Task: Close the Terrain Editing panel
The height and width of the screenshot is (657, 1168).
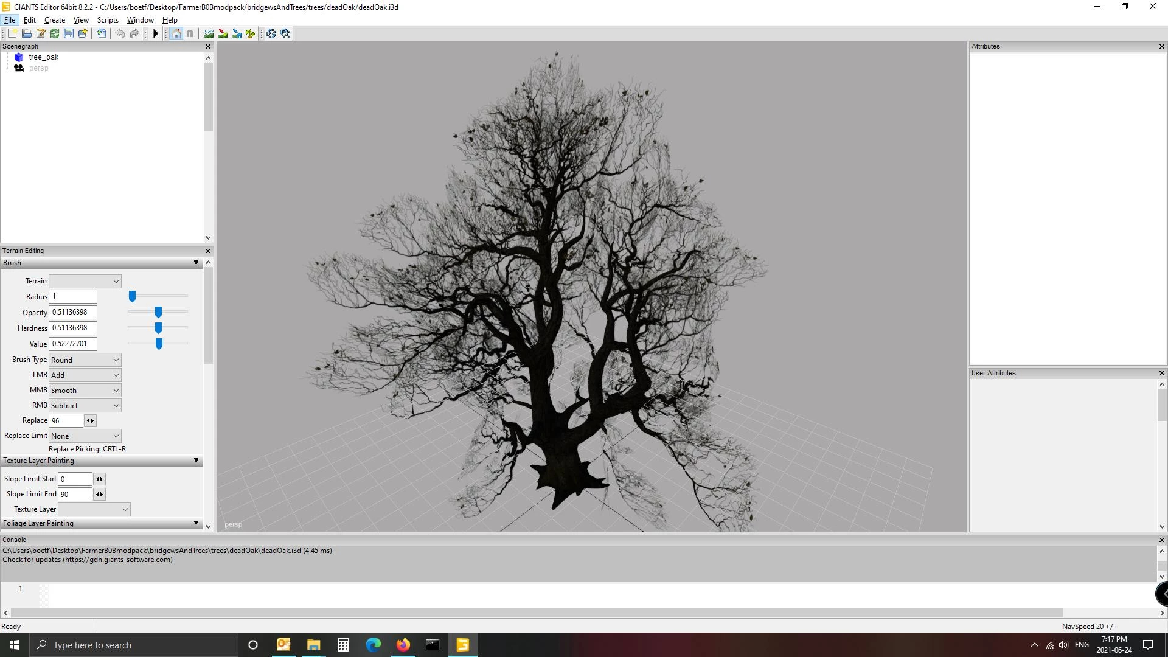Action: coord(208,251)
